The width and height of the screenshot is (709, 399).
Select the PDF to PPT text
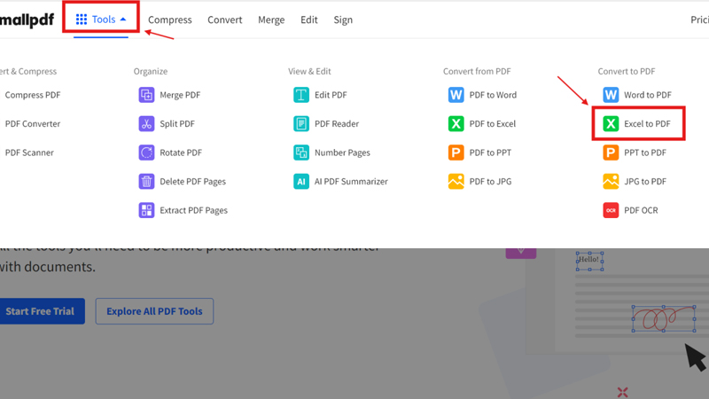pyautogui.click(x=490, y=153)
